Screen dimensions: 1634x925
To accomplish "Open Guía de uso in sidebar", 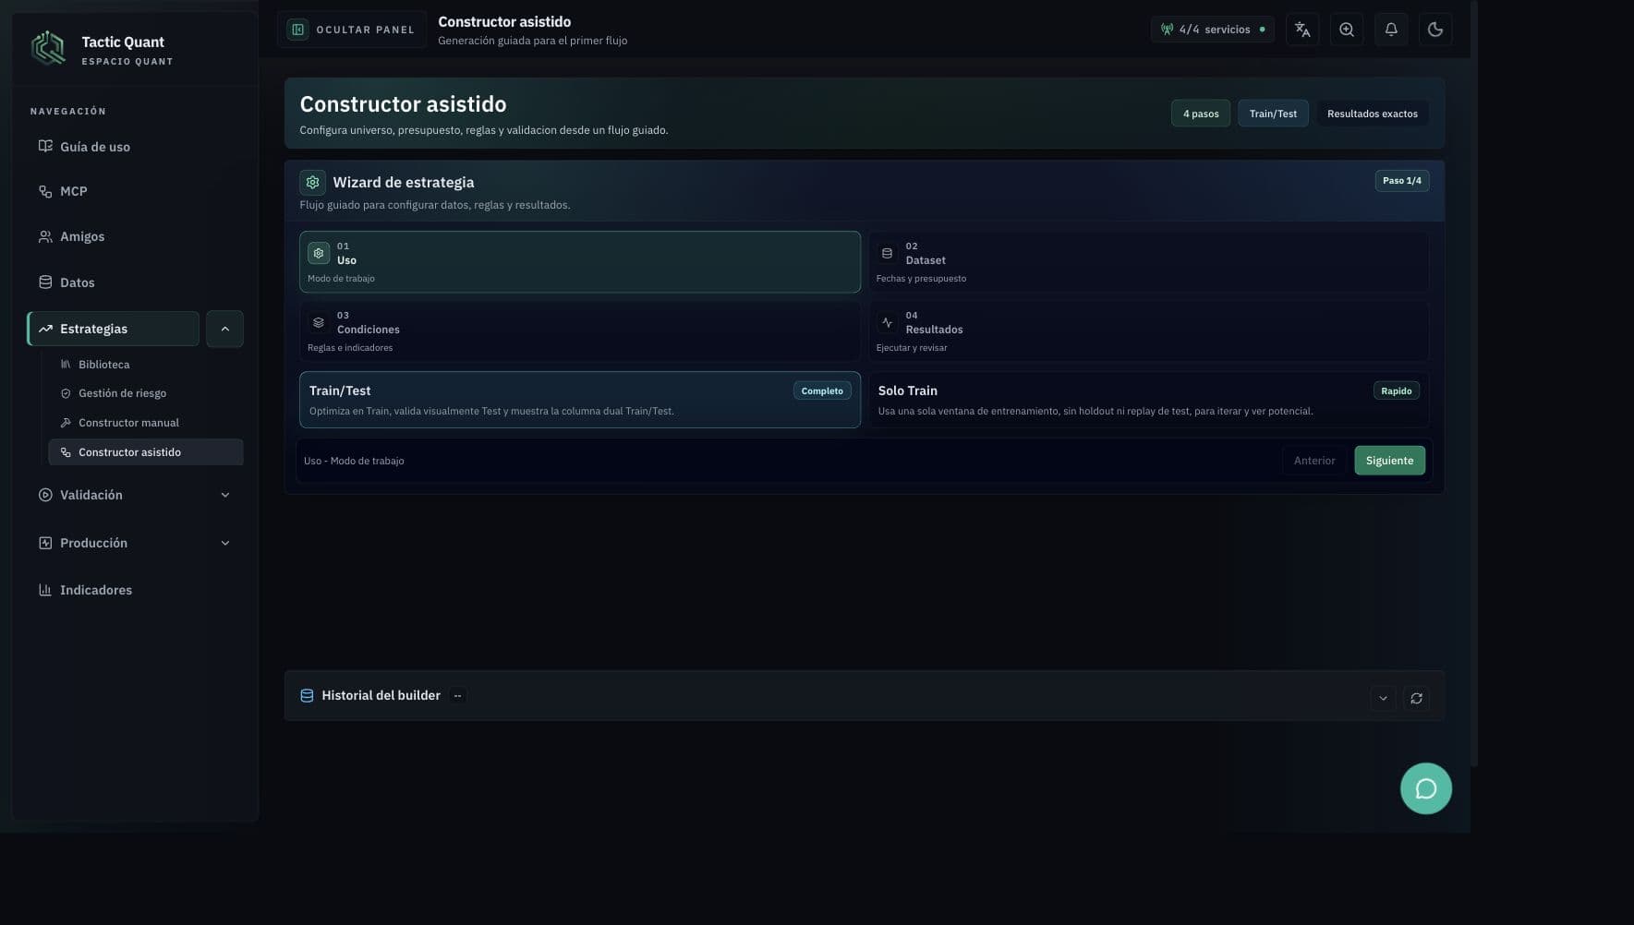I will [x=135, y=147].
